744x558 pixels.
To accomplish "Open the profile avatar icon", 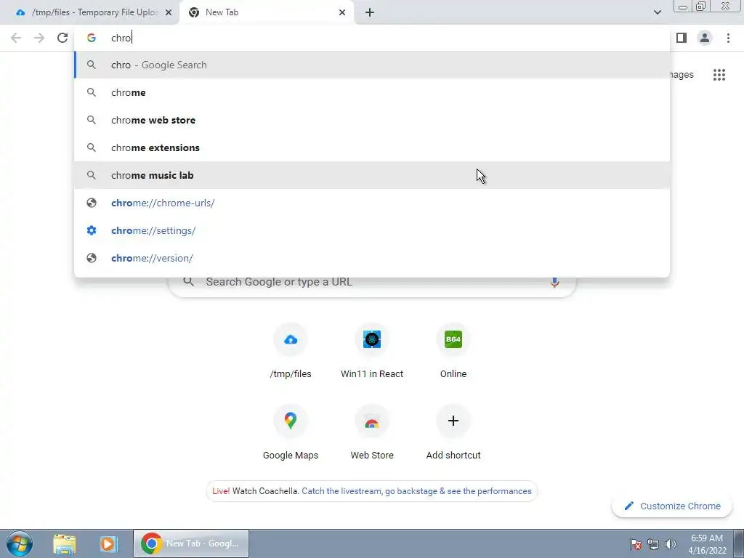I will point(705,38).
